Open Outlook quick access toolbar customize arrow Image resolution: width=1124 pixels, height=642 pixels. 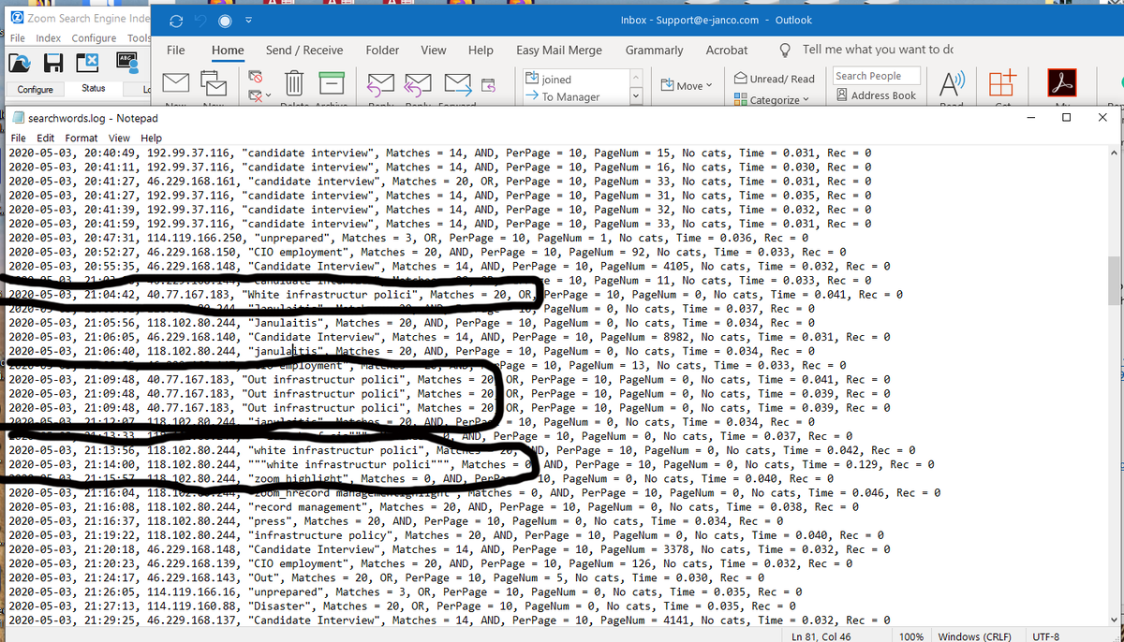pyautogui.click(x=248, y=22)
